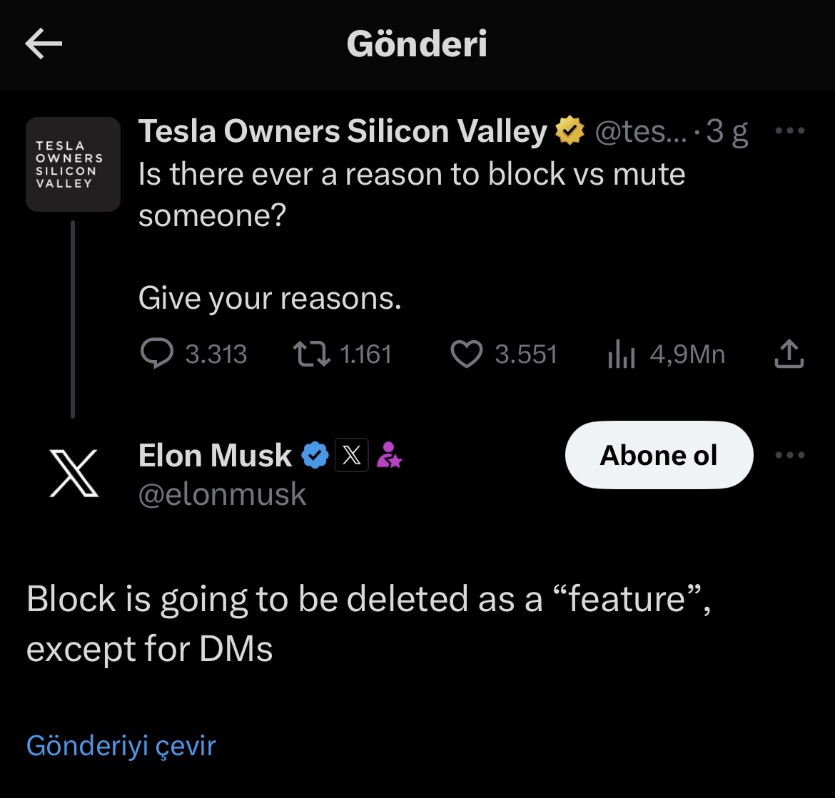Viewport: 835px width, 798px height.
Task: Tap the purple subscriber star badge
Action: [x=389, y=456]
